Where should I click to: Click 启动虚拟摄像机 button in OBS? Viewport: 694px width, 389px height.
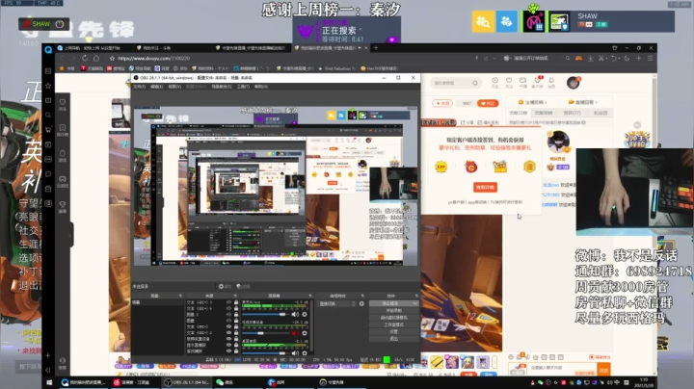click(x=394, y=318)
